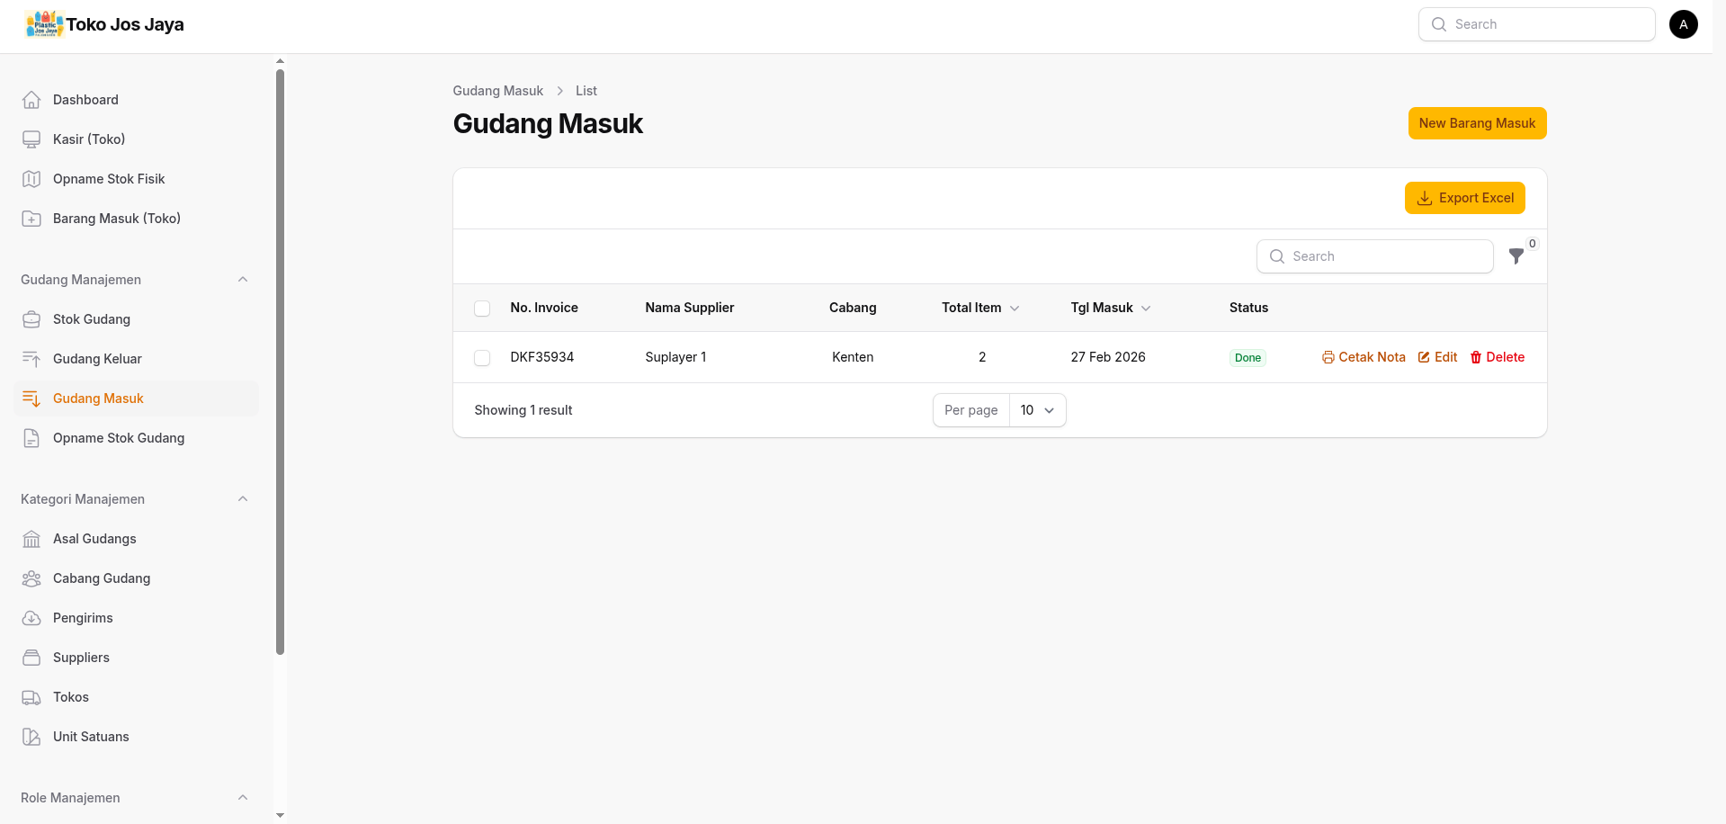This screenshot has width=1726, height=824.
Task: Sort by the Tgl Masuk column
Action: [x=1111, y=308]
